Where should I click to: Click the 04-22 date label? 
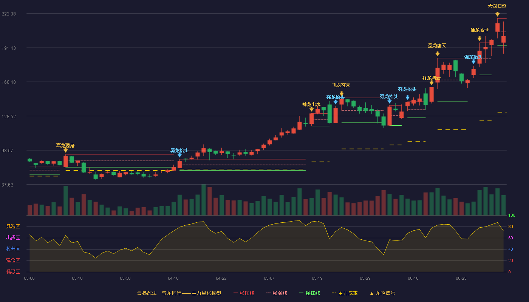click(221, 278)
